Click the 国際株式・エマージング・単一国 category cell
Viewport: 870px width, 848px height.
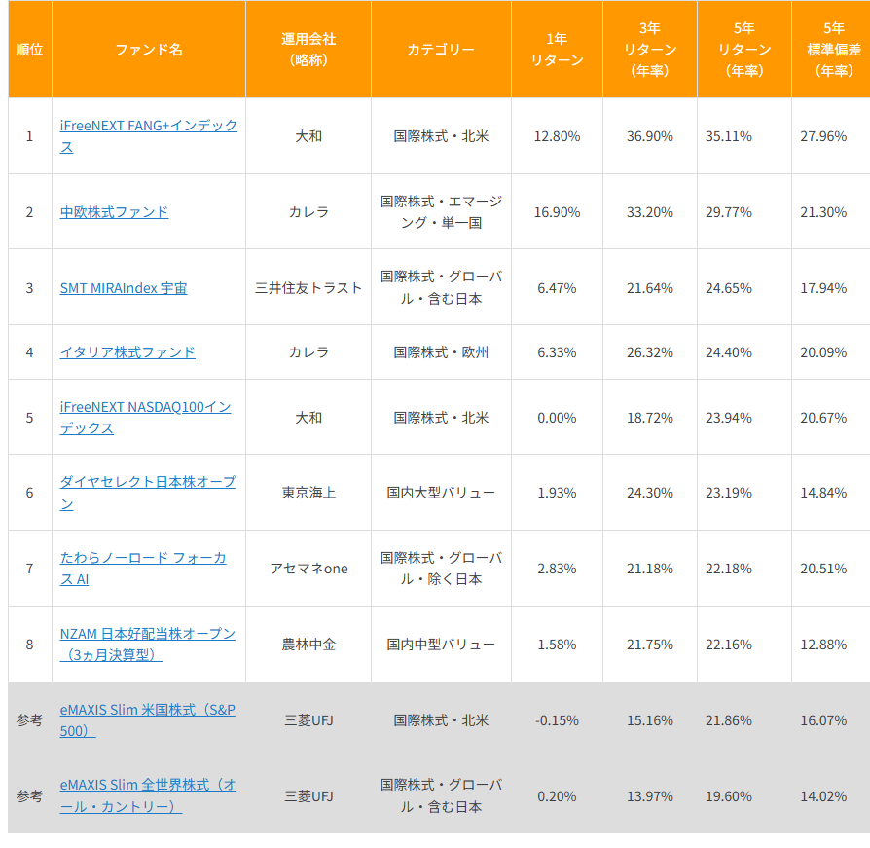[441, 212]
